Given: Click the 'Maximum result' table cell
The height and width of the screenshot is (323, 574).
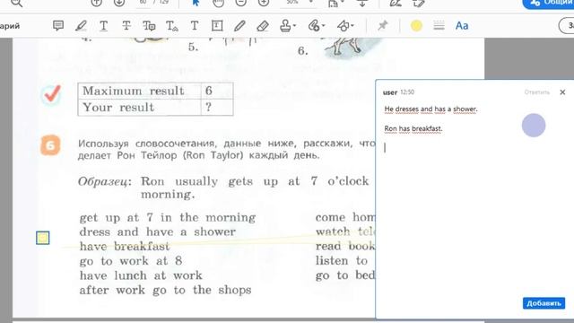Looking at the screenshot, I should 140,91.
